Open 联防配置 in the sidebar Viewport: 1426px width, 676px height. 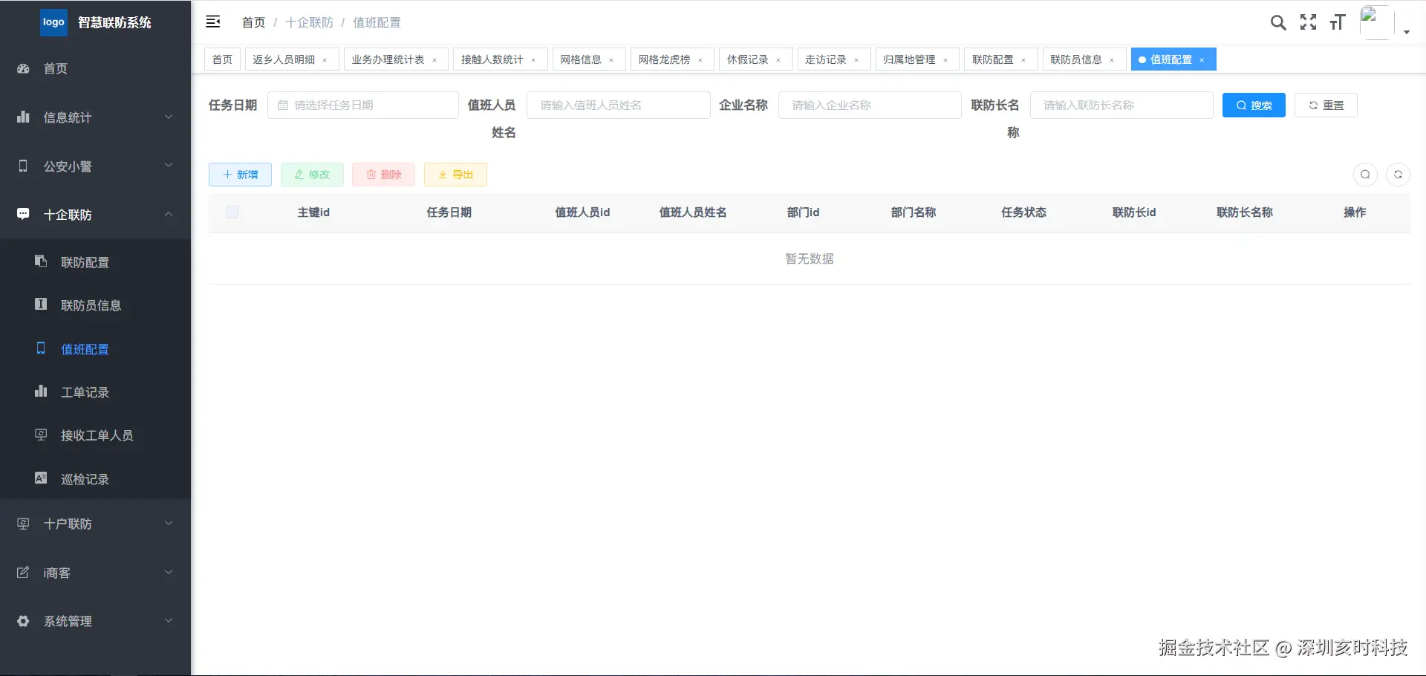coord(95,262)
